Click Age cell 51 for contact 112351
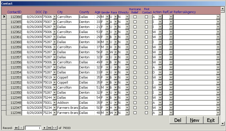Viewport: 226px width, 131px height. coord(98,88)
